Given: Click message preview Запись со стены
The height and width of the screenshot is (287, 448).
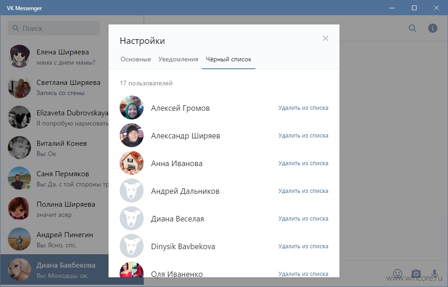Looking at the screenshot, I should click(x=61, y=93).
